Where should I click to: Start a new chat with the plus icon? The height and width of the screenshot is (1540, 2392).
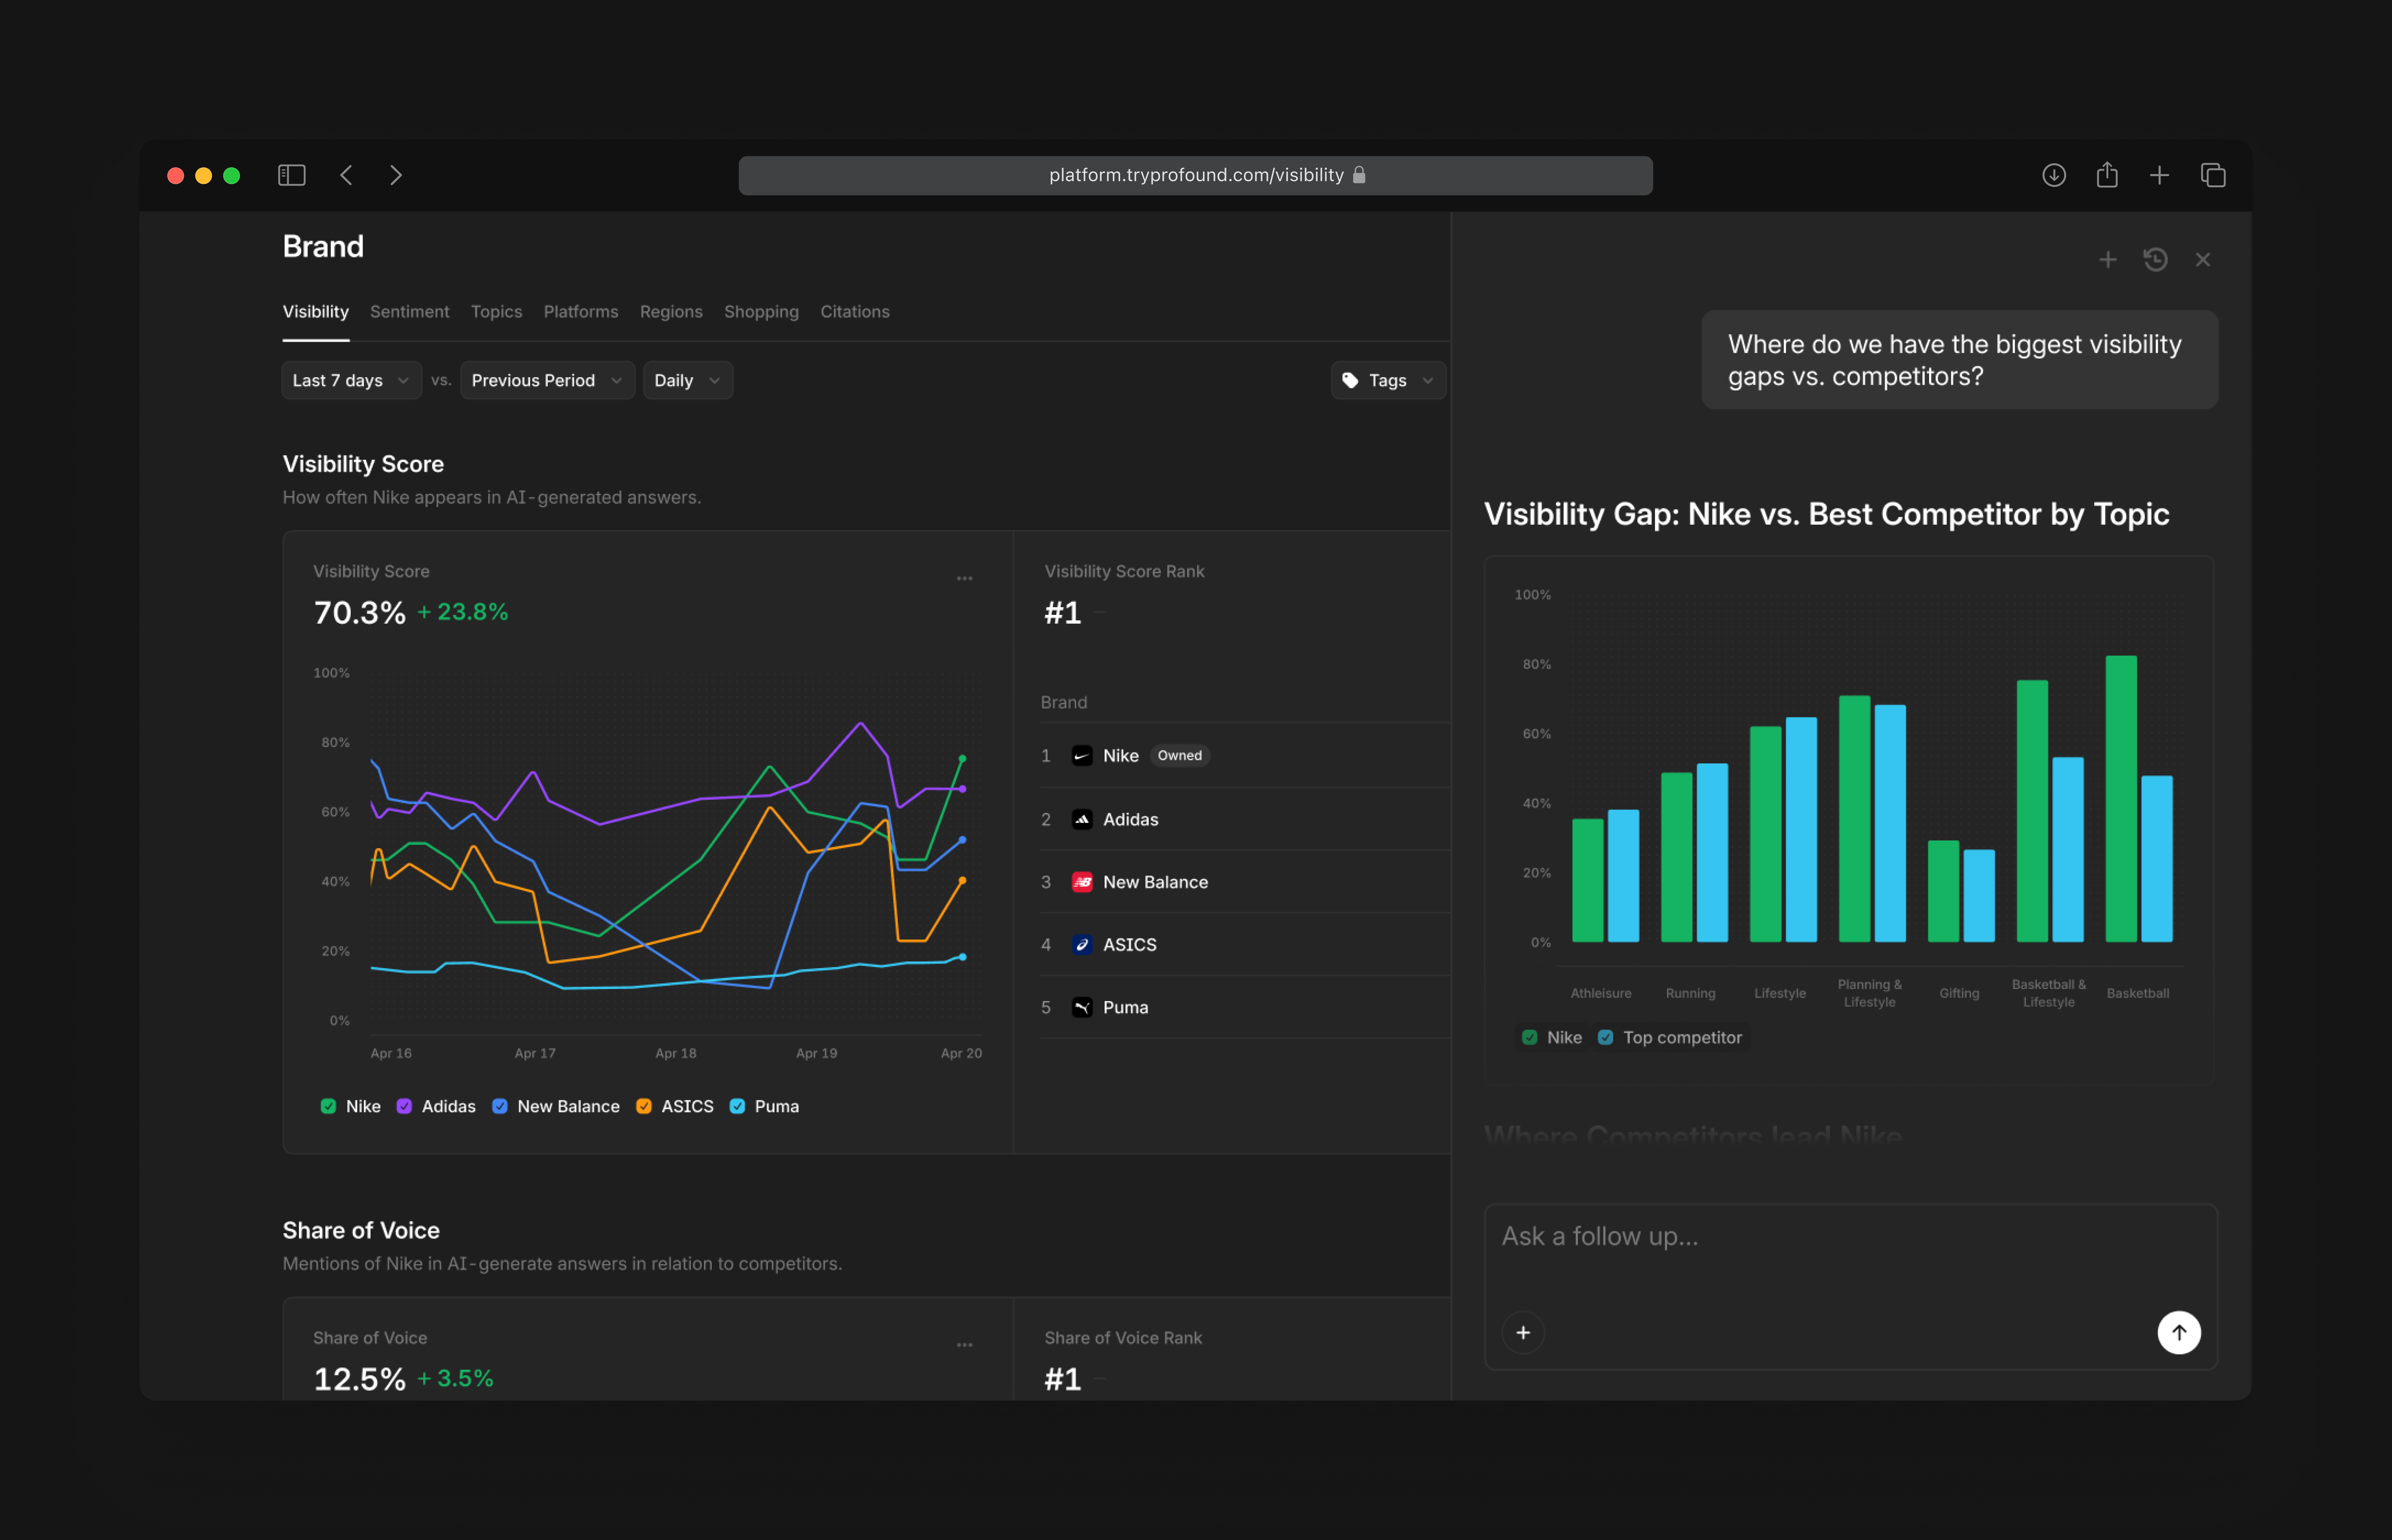pos(2108,260)
